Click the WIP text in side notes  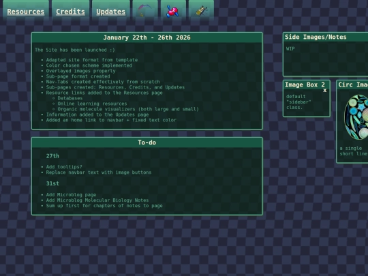[x=290, y=49]
